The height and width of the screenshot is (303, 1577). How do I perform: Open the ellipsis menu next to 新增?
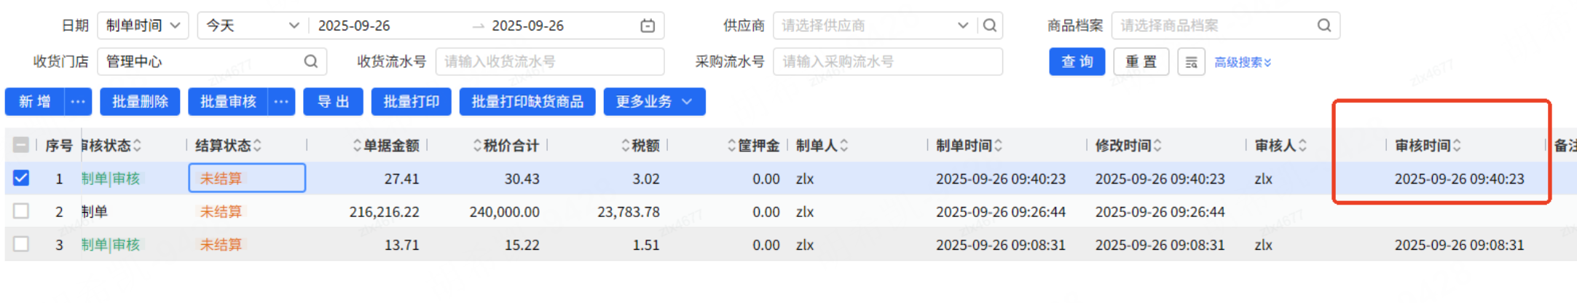click(78, 102)
